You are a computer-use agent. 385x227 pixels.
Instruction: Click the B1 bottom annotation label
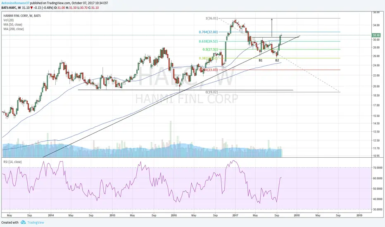(261, 60)
